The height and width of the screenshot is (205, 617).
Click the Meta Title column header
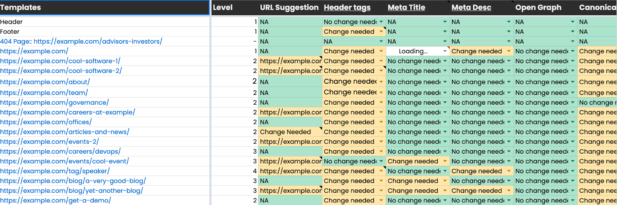pos(406,7)
